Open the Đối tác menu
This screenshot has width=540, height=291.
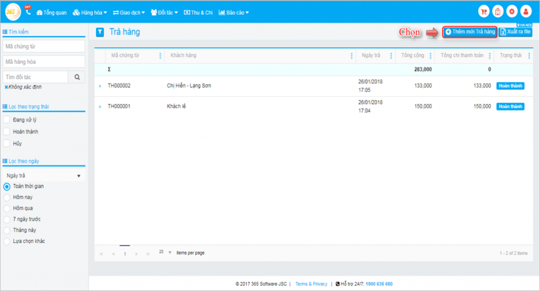coord(165,13)
